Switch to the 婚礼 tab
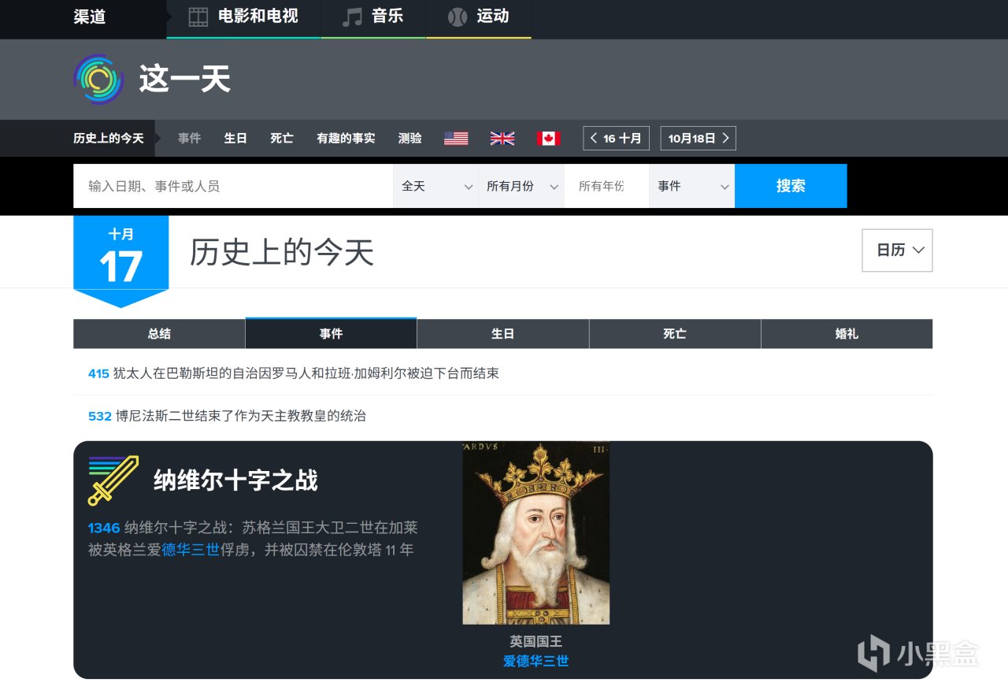The width and height of the screenshot is (1008, 690). (x=847, y=334)
